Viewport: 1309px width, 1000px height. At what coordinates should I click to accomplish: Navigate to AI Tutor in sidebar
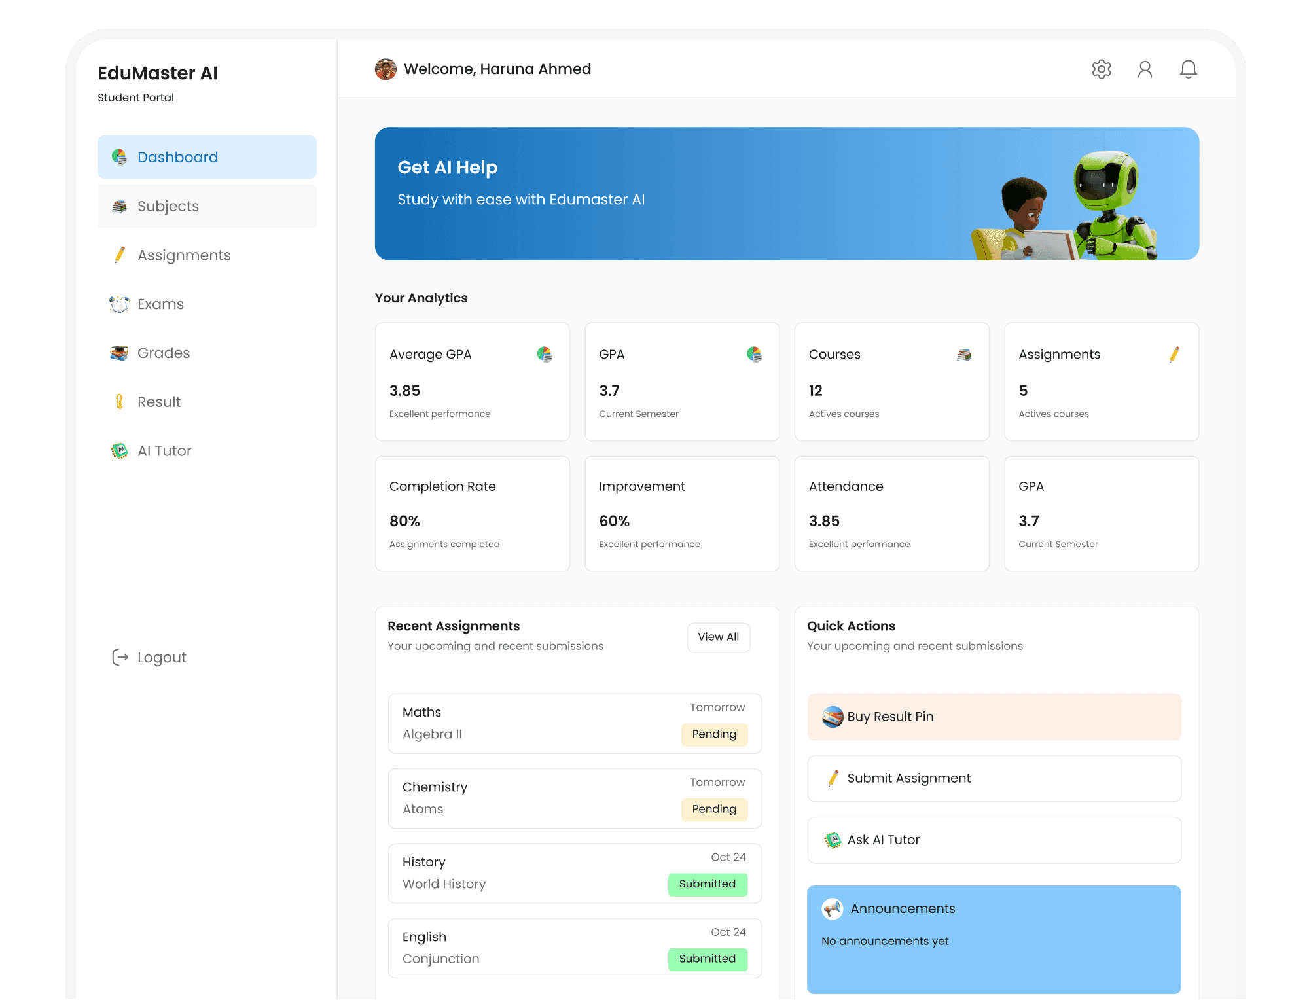(x=164, y=451)
